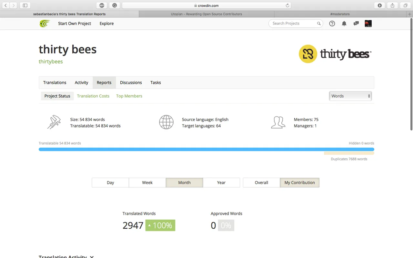Image resolution: width=413 pixels, height=258 pixels.
Task: Select the thirty bees Translation Reports browser tab
Action: click(69, 14)
